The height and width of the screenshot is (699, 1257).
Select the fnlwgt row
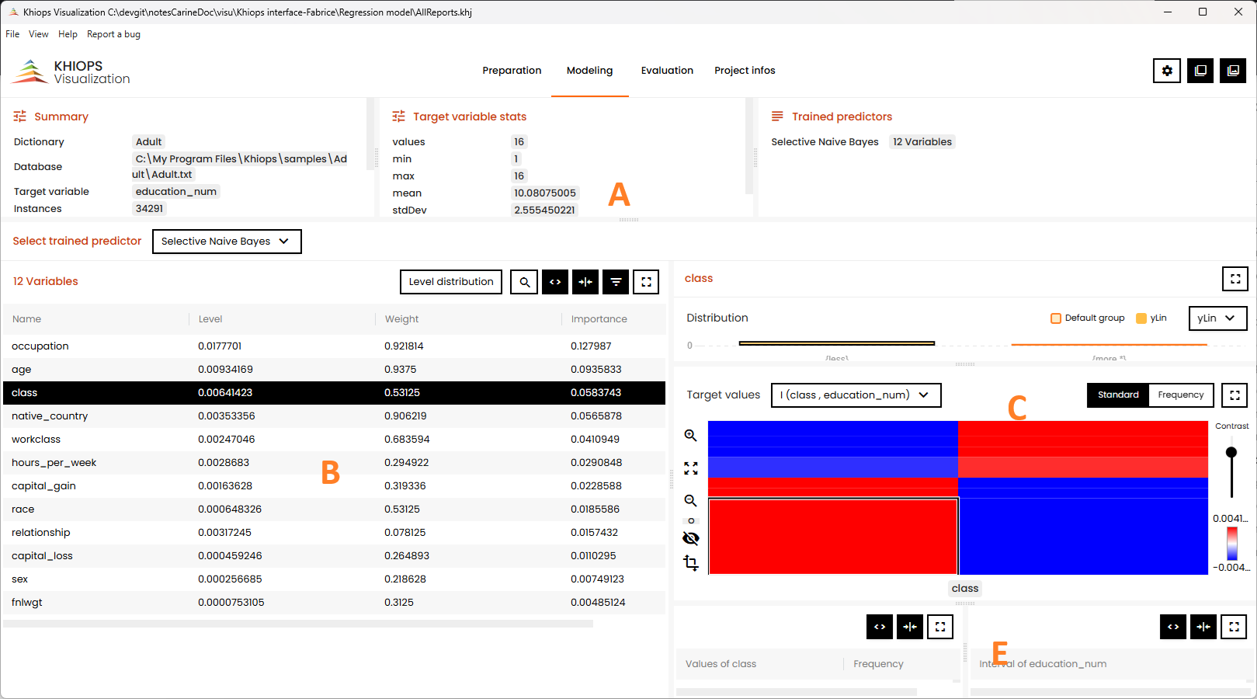[334, 603]
